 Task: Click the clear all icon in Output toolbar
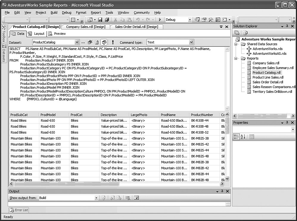128,198
